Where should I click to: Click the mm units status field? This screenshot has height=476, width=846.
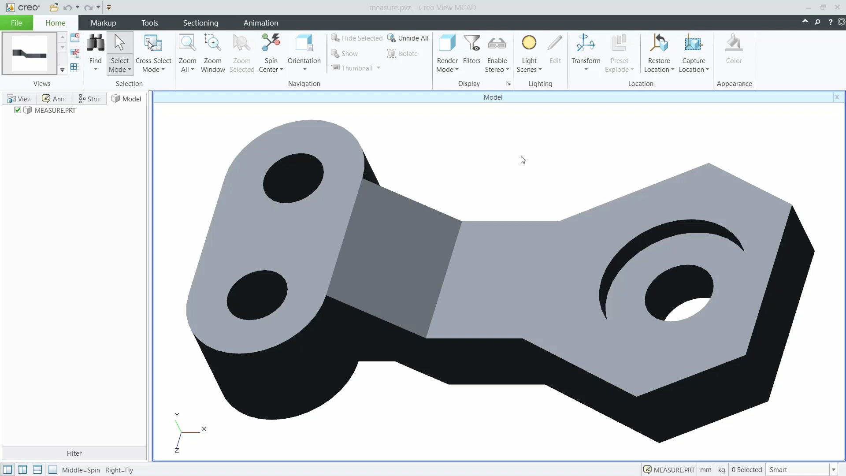(x=706, y=470)
